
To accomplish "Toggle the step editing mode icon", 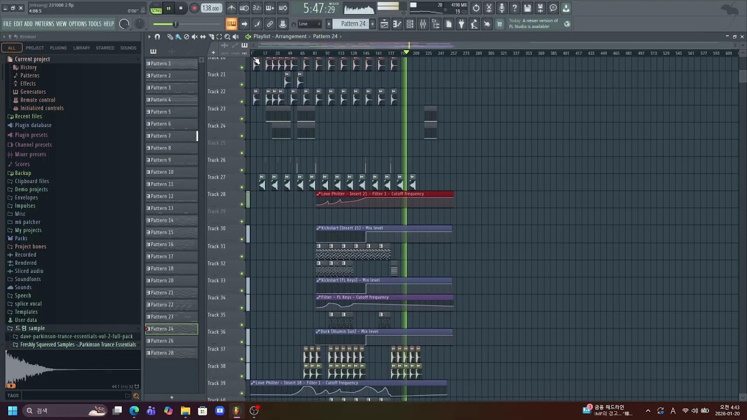I will pos(257,24).
